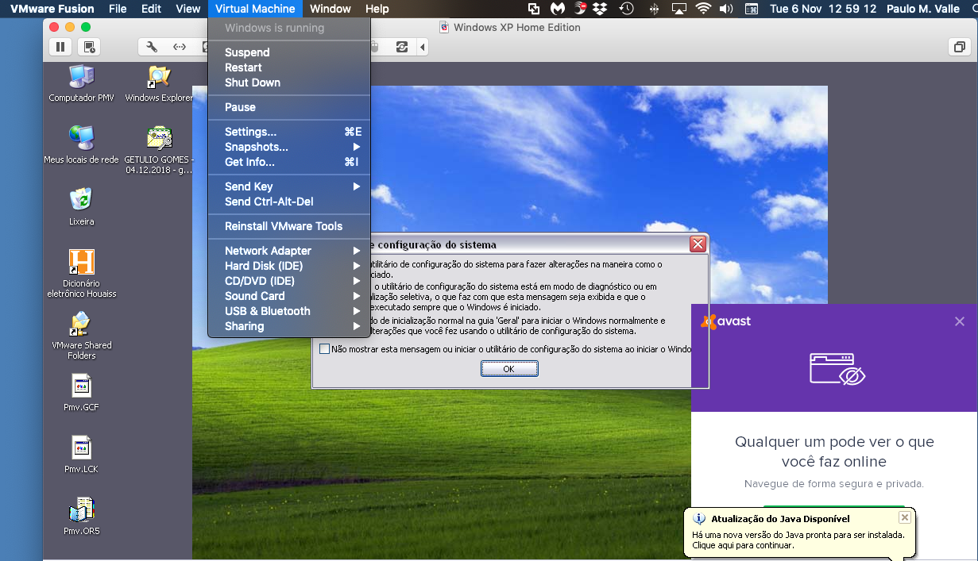This screenshot has width=978, height=561.
Task: Click the Avast logo in the popup
Action: click(725, 321)
